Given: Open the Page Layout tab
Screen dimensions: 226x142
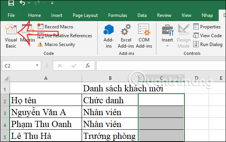Looking at the screenshot, I should [x=85, y=15].
